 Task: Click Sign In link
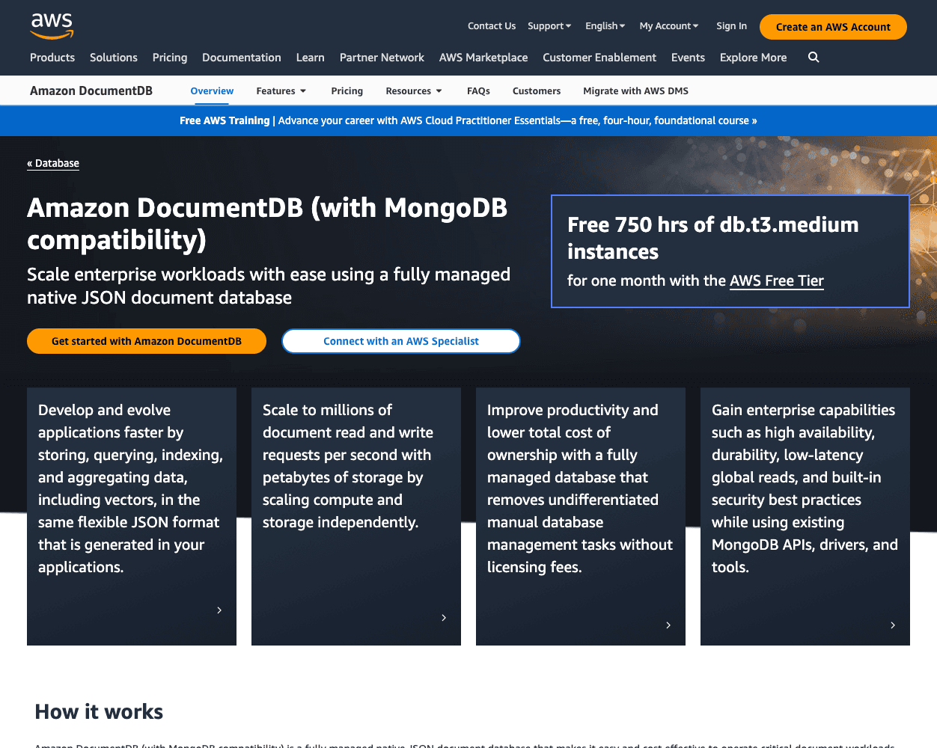pos(731,26)
